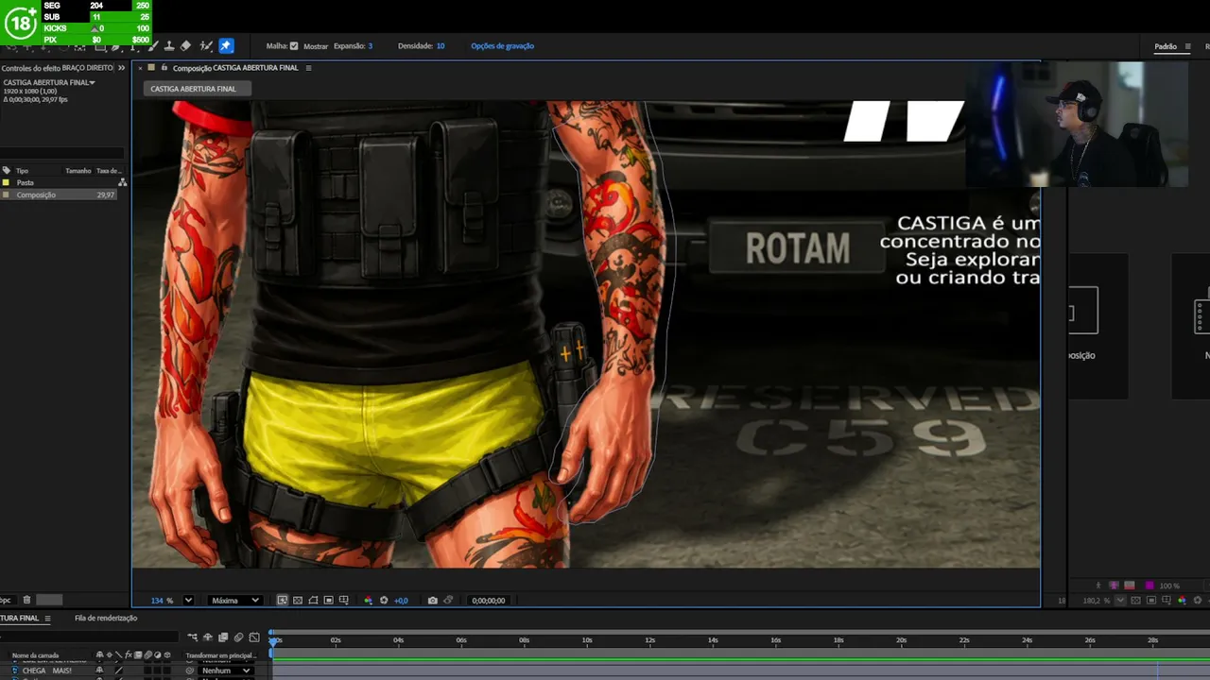
Task: Select the Clone Stamp tool
Action: tap(169, 45)
